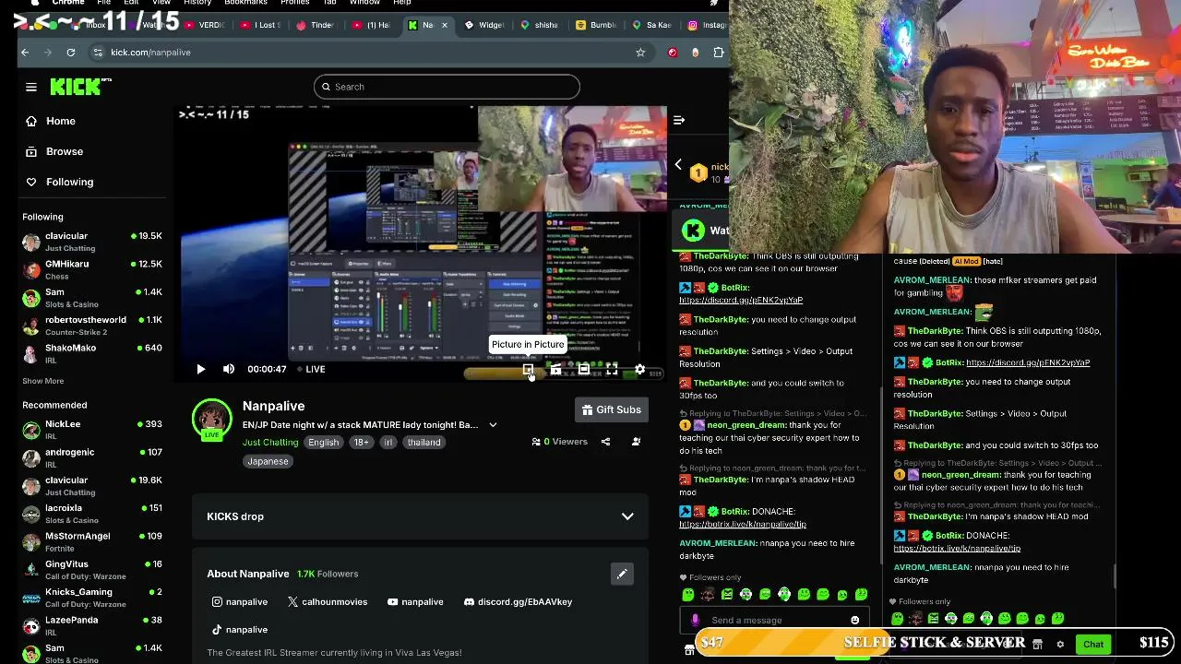Open emoji picker in message box
Screen dimensions: 1181x664
click(854, 620)
